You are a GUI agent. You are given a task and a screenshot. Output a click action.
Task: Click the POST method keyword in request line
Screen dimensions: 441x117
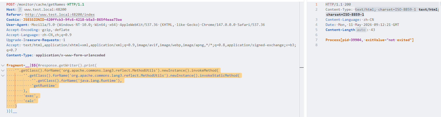[x=11, y=4]
